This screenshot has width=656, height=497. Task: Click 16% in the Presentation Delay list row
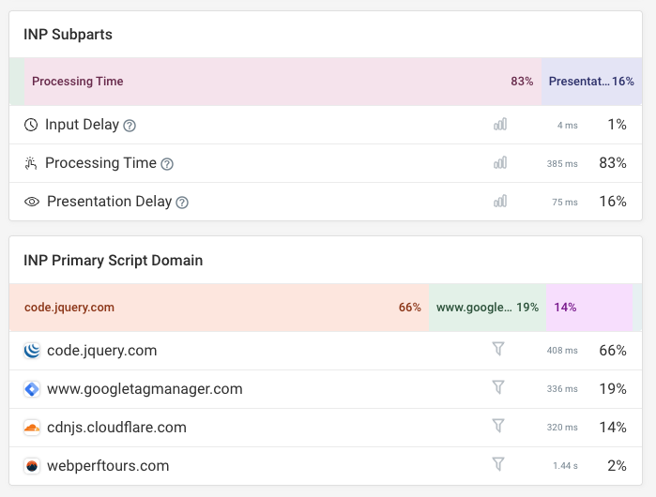pyautogui.click(x=613, y=202)
